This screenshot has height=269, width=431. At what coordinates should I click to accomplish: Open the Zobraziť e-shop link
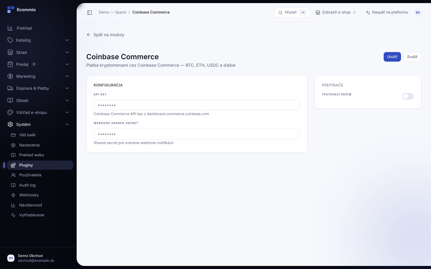(x=336, y=13)
